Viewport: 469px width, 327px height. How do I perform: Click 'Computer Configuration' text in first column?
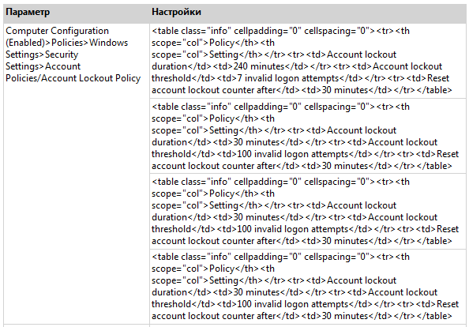tap(57, 31)
